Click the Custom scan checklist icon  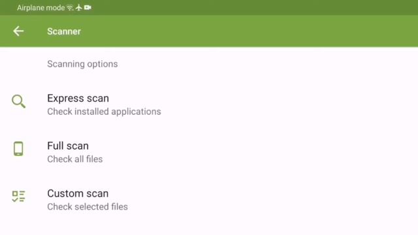point(19,196)
